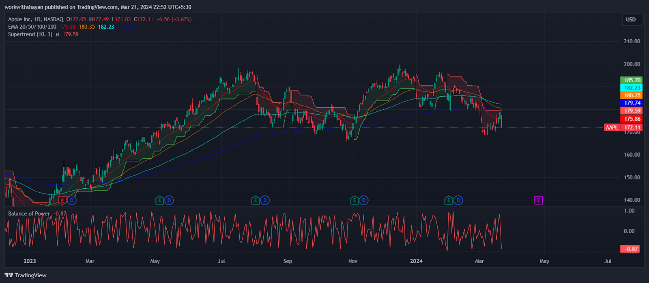Screen dimensions: 649x283
Task: Click the 2023 time axis label
Action: click(30, 261)
